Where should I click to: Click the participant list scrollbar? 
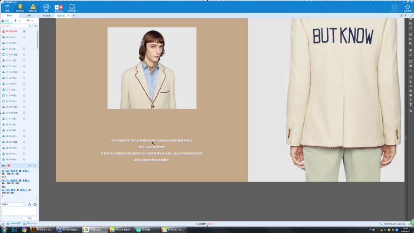pos(37,39)
